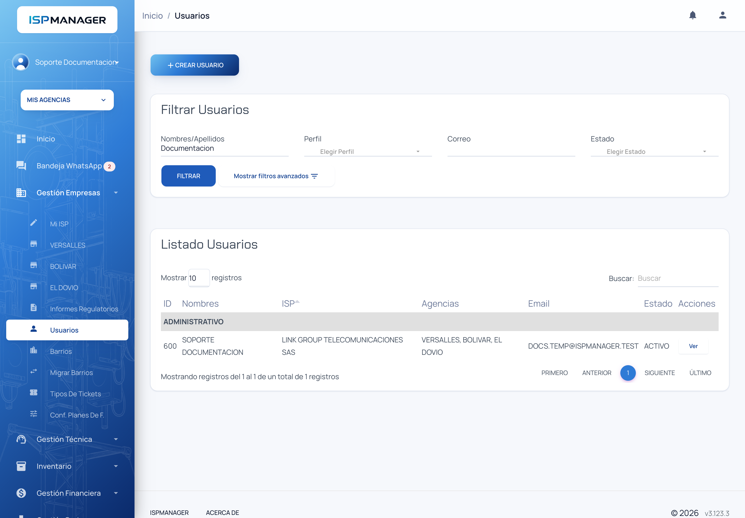Click the CREAR USUARIO button
The width and height of the screenshot is (745, 518).
click(195, 65)
